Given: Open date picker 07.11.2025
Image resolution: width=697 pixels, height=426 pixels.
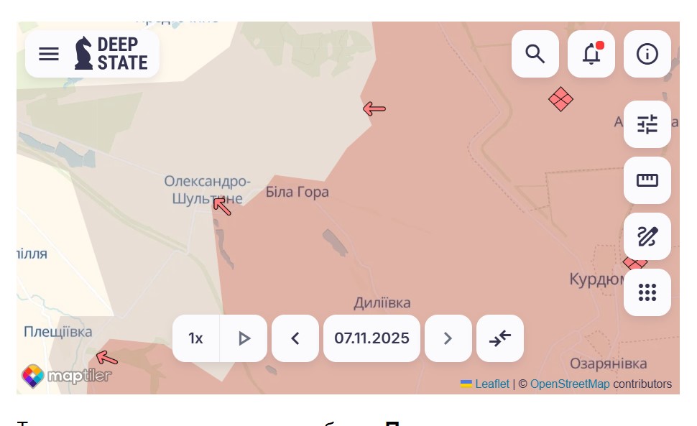Looking at the screenshot, I should point(371,338).
